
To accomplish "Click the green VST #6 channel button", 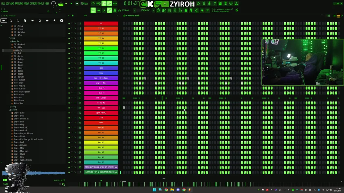I will click(x=101, y=48).
